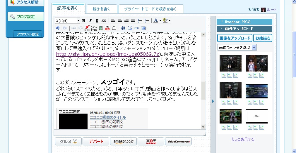Click editor scrollbar down arrow
Image resolution: width=296 pixels, height=153 pixels.
pos(203,127)
